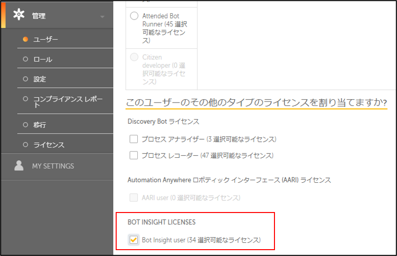Click 'このユーザーのその他のタイプのライセンスを割り当てますか?' heading
Image resolution: width=397 pixels, height=256 pixels.
pos(256,103)
